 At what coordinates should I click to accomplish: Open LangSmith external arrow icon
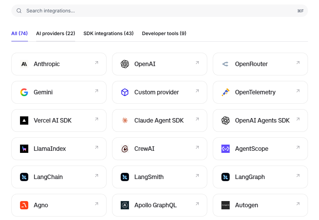point(197,176)
